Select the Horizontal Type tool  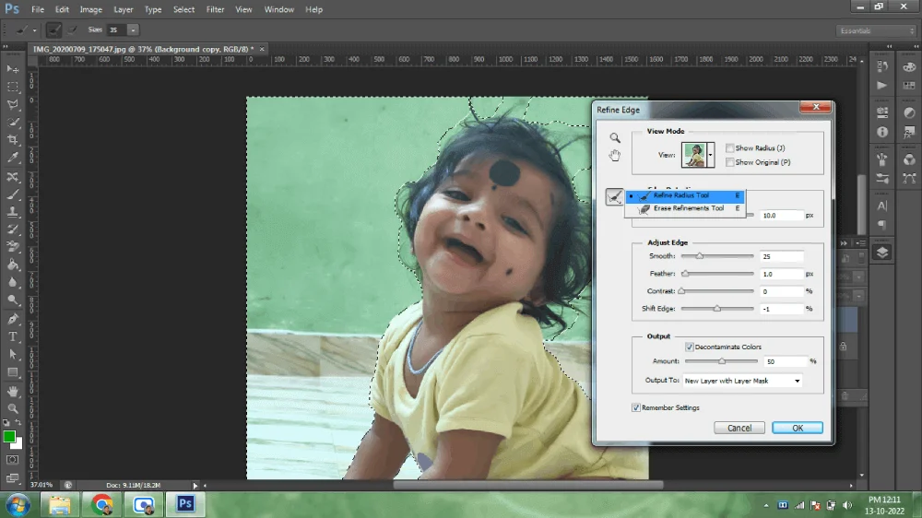12,337
